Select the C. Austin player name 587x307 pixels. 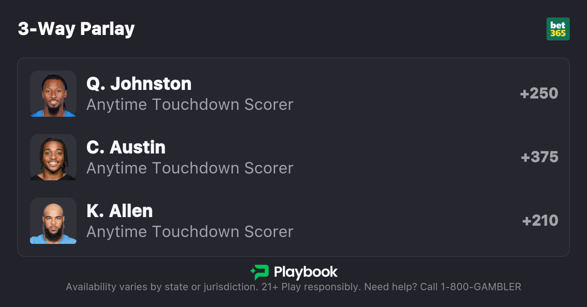[126, 147]
